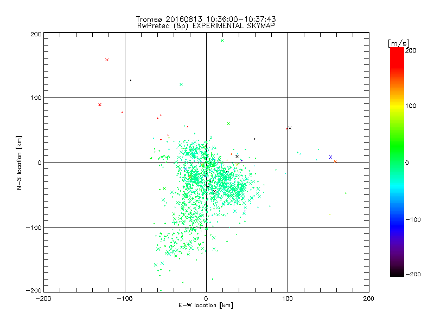Viewport: 434px width, 325px height.
Task: Click the colorbar label '-100'
Action: pos(412,219)
